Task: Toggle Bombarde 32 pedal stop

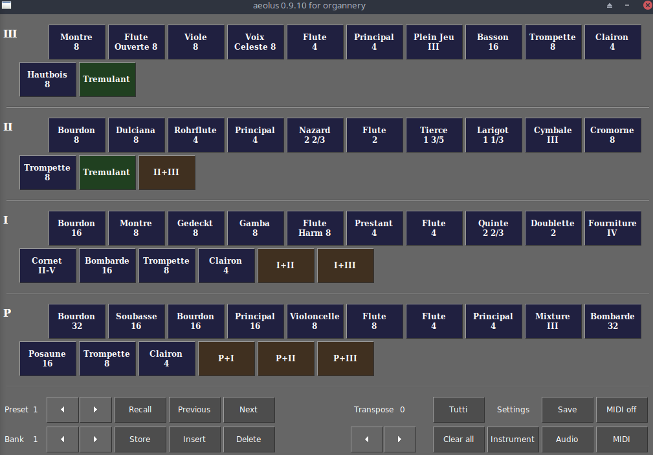Action: click(x=613, y=321)
